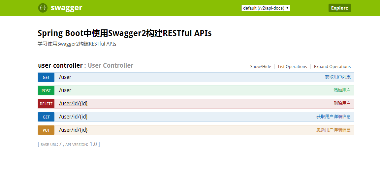Image resolution: width=380 pixels, height=170 pixels.
Task: Click the GET badge for /user
Action: click(x=46, y=77)
